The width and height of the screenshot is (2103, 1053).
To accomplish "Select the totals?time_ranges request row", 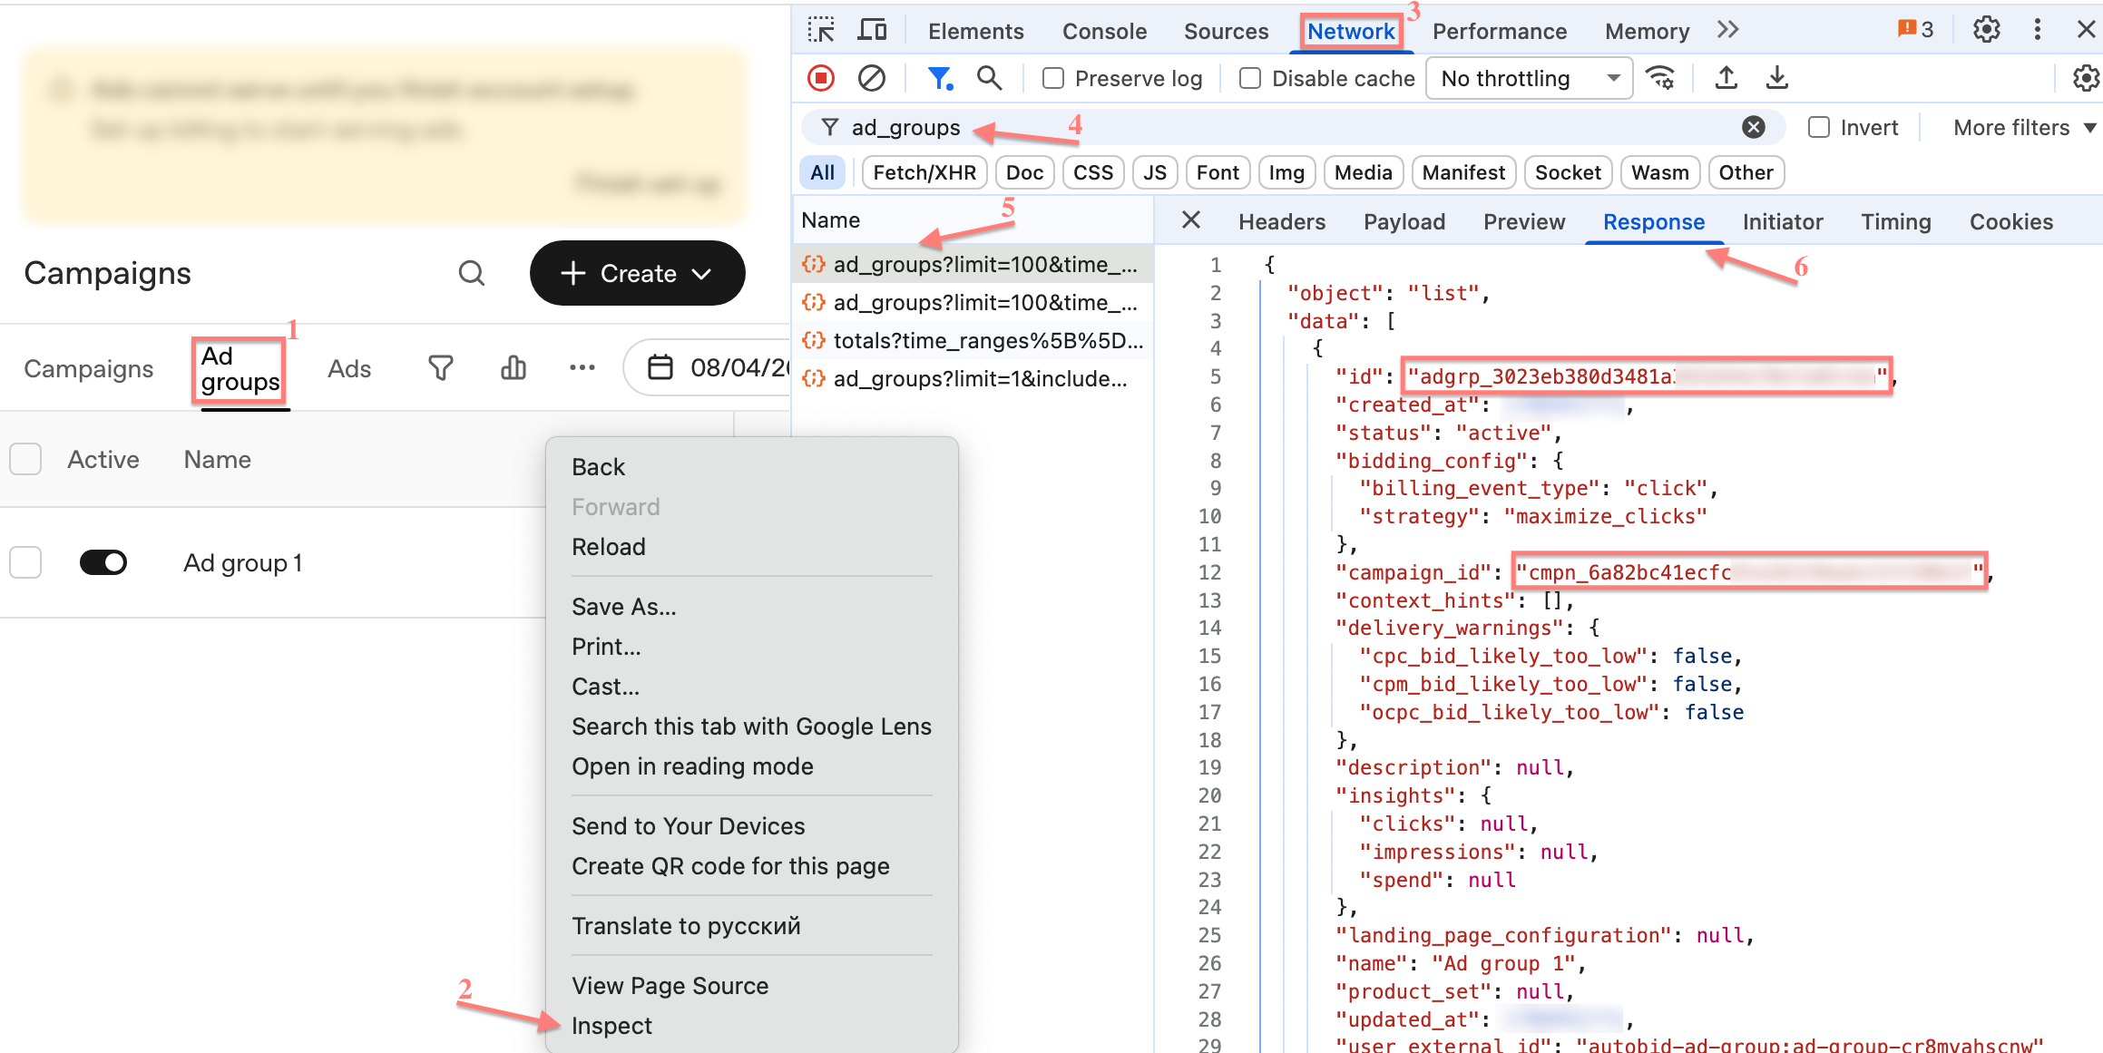I will (x=973, y=340).
